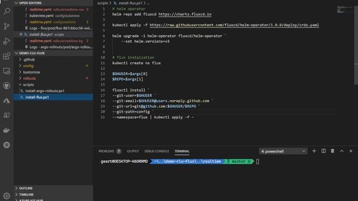Click 'fluxctl install' code line
358x201 pixels.
pos(130,90)
